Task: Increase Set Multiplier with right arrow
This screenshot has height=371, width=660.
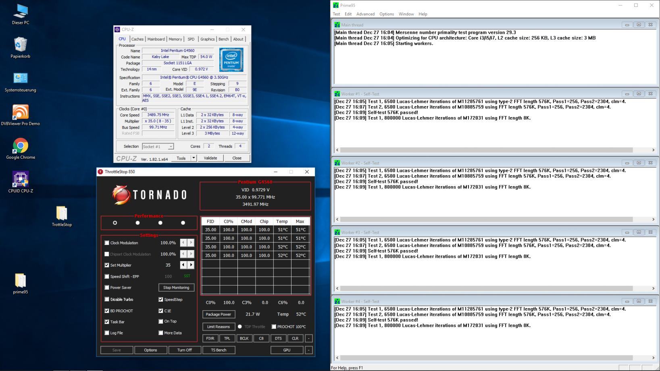Action: [191, 265]
